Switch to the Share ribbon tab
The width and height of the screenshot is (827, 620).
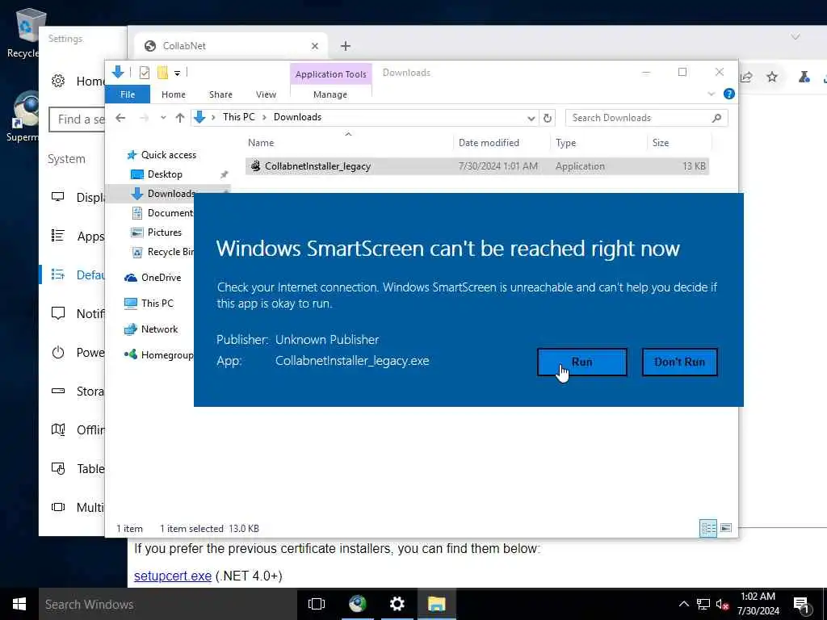[220, 94]
